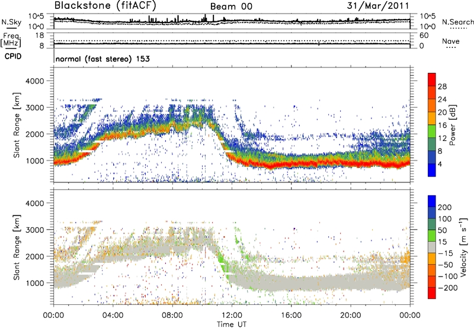Click the '18' frequency axis value
Screen dimensions: 474x328
coord(40,36)
